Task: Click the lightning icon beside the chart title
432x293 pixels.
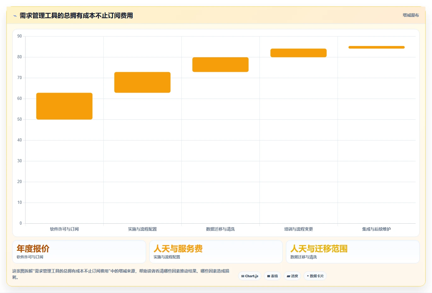Action: pos(15,16)
